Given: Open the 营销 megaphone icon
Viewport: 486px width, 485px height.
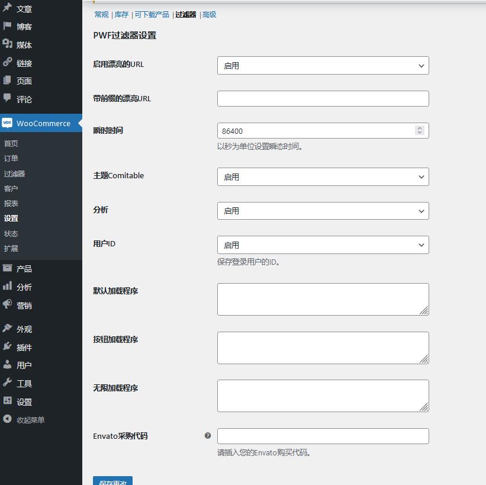Looking at the screenshot, I should pyautogui.click(x=7, y=304).
